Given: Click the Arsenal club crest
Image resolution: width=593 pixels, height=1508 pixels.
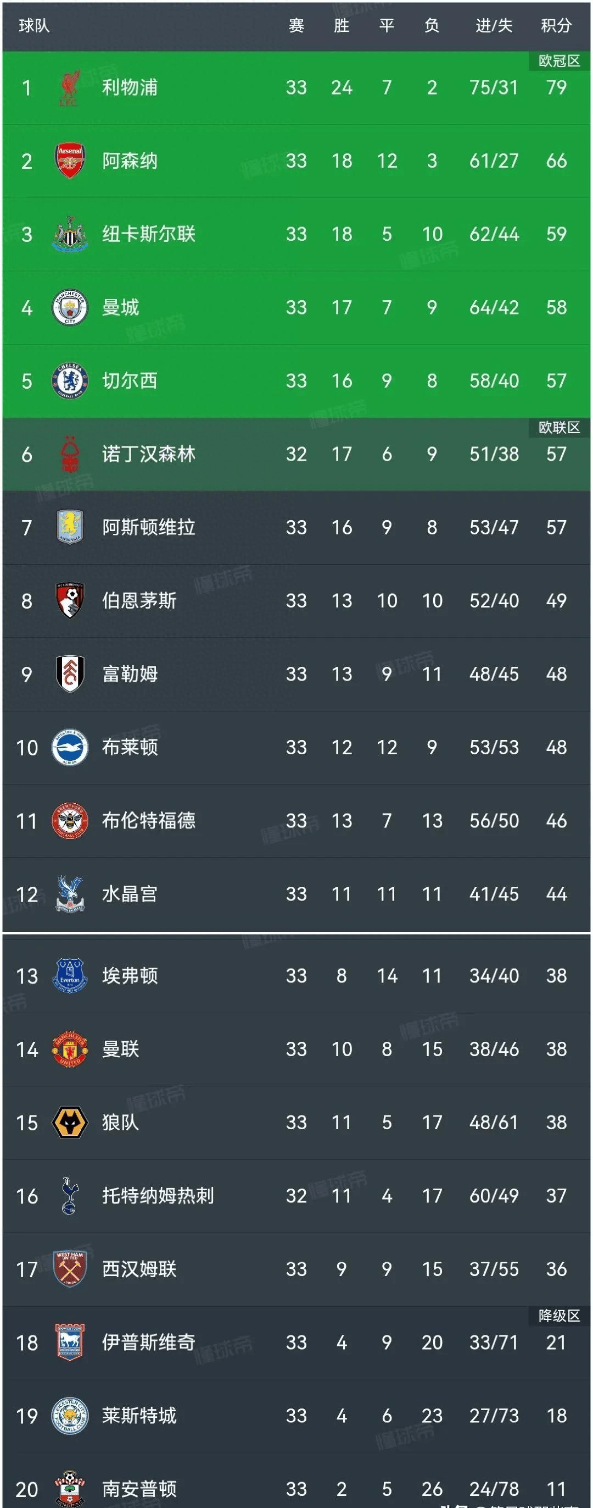Looking at the screenshot, I should pos(70,161).
